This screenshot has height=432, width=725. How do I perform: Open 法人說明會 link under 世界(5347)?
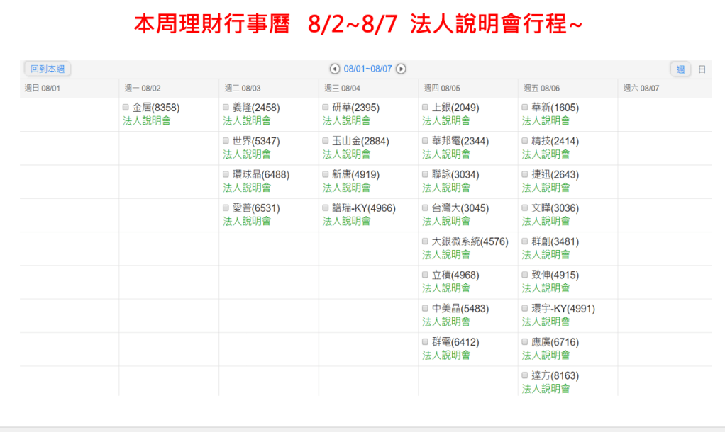pyautogui.click(x=247, y=154)
